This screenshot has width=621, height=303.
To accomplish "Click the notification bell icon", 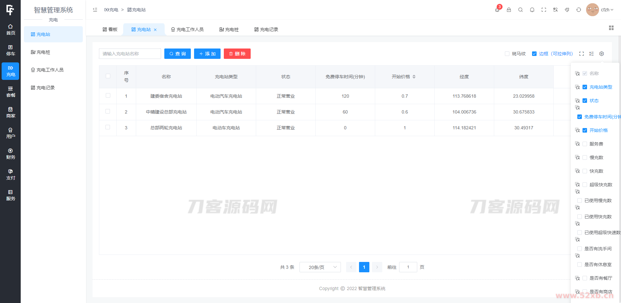I will 532,10.
